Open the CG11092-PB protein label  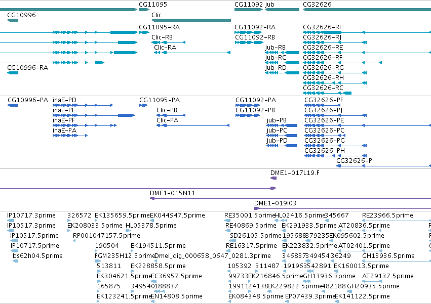(x=255, y=110)
